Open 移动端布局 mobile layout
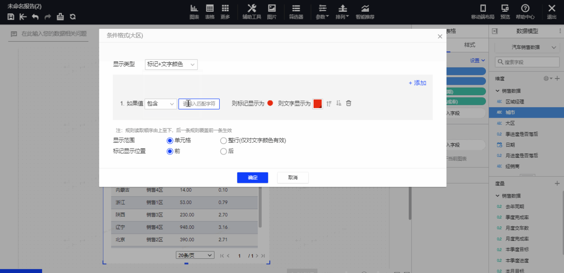The width and height of the screenshot is (564, 273). tap(483, 12)
